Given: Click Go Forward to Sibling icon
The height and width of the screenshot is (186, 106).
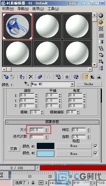Looking at the screenshot, I should coord(99,77).
